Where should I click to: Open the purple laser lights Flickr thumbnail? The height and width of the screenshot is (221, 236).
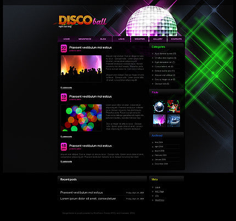[159, 120]
